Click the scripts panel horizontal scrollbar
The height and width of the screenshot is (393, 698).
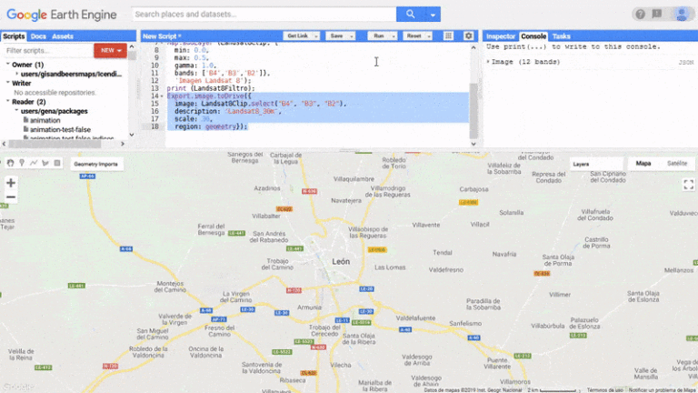click(55, 144)
